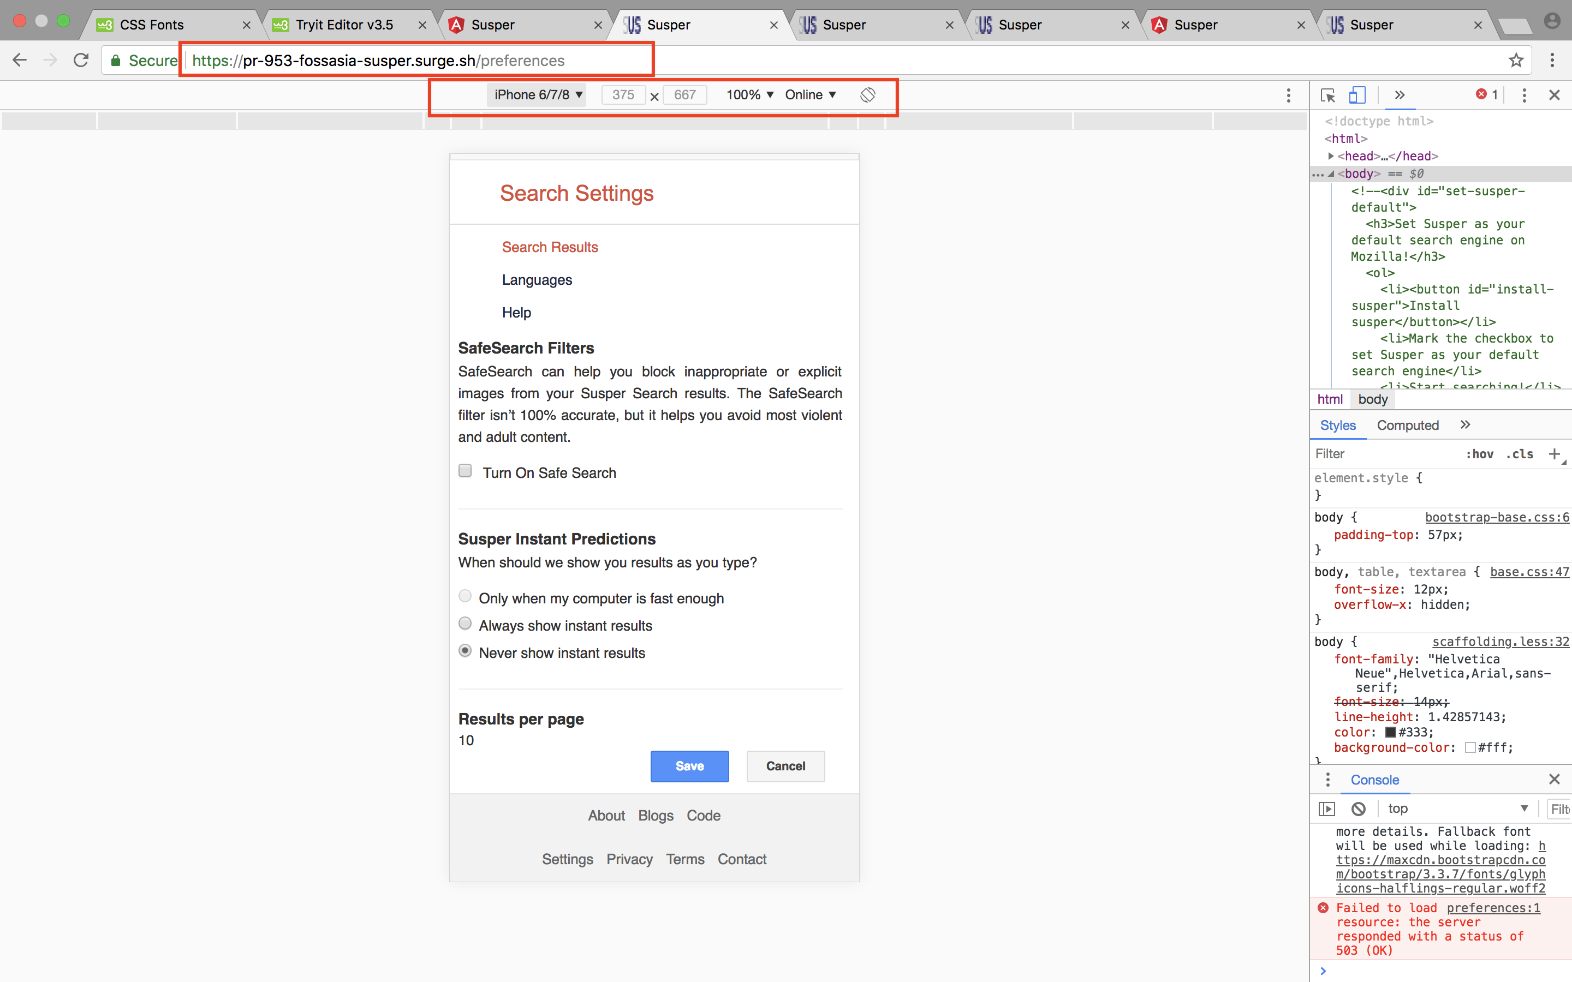Go back to the previous page
1572x982 pixels.
(20, 61)
